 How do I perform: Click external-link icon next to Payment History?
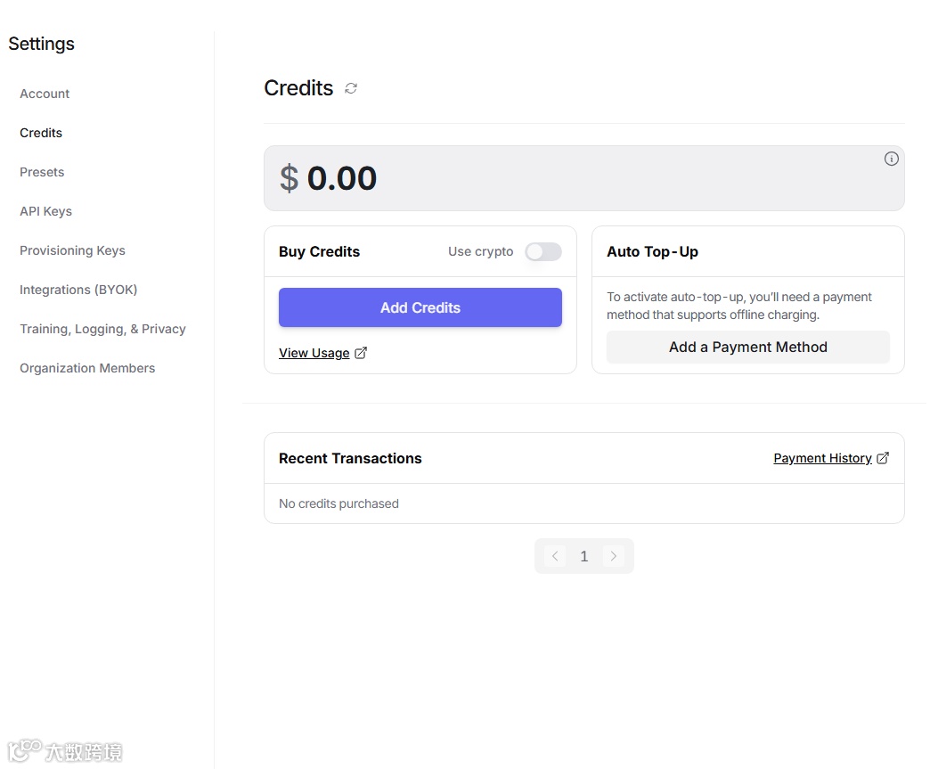click(x=883, y=458)
